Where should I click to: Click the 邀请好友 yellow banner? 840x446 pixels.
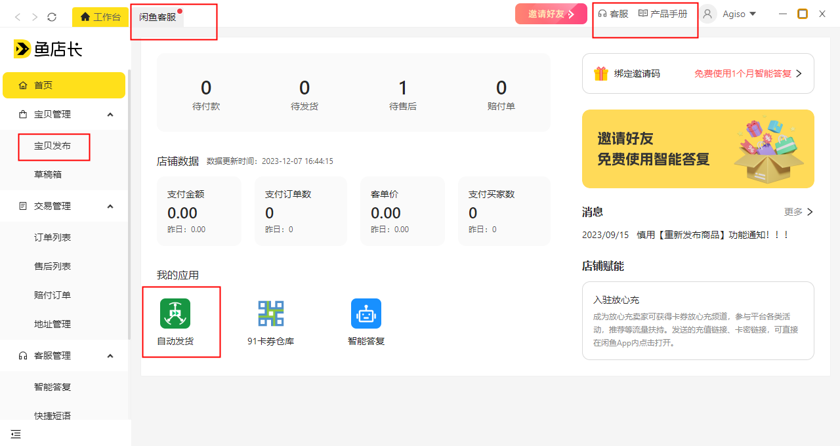(698, 149)
